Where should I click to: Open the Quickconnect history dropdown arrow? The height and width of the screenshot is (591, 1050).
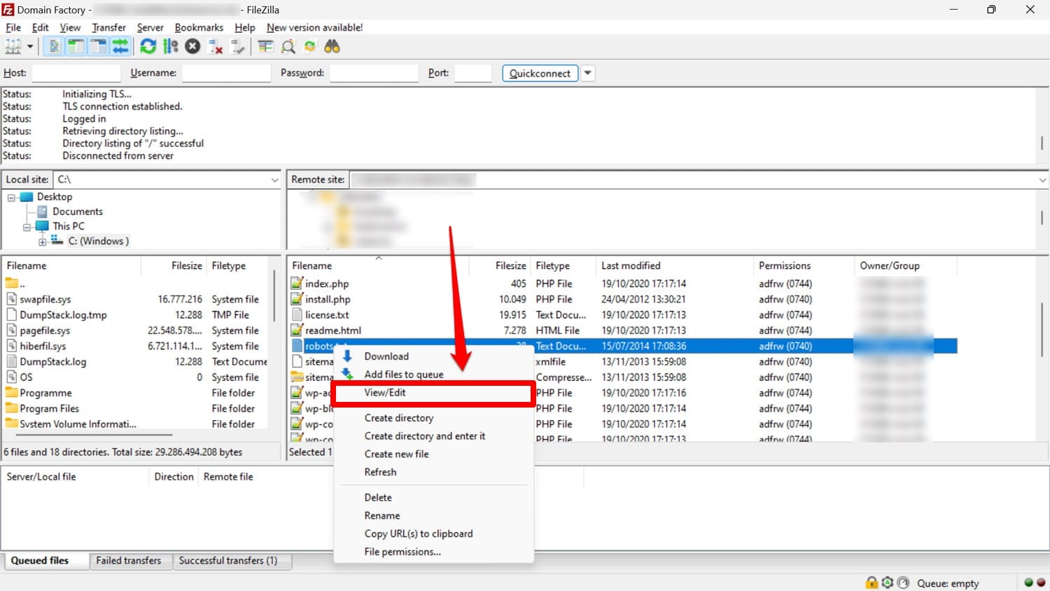(588, 73)
